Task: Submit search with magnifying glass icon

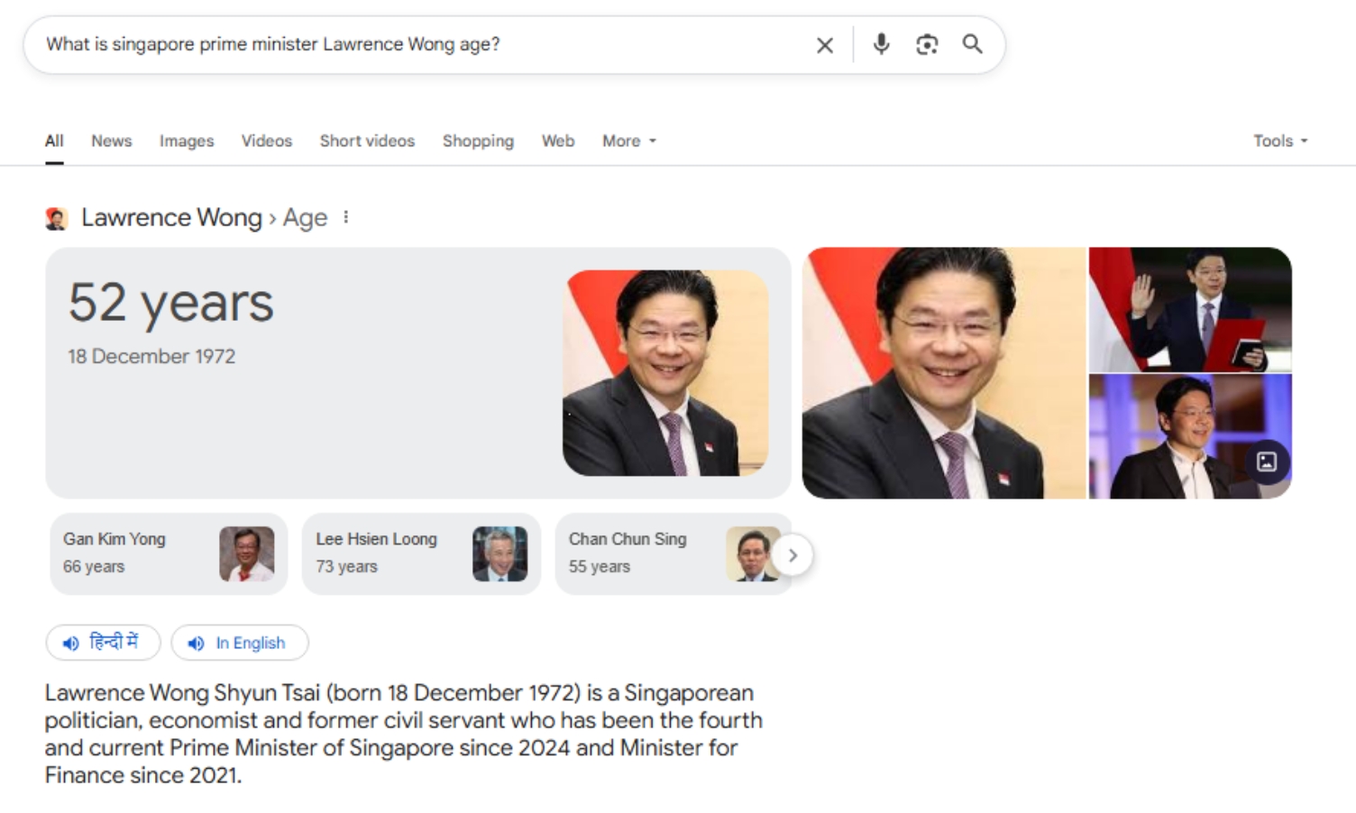Action: (972, 44)
